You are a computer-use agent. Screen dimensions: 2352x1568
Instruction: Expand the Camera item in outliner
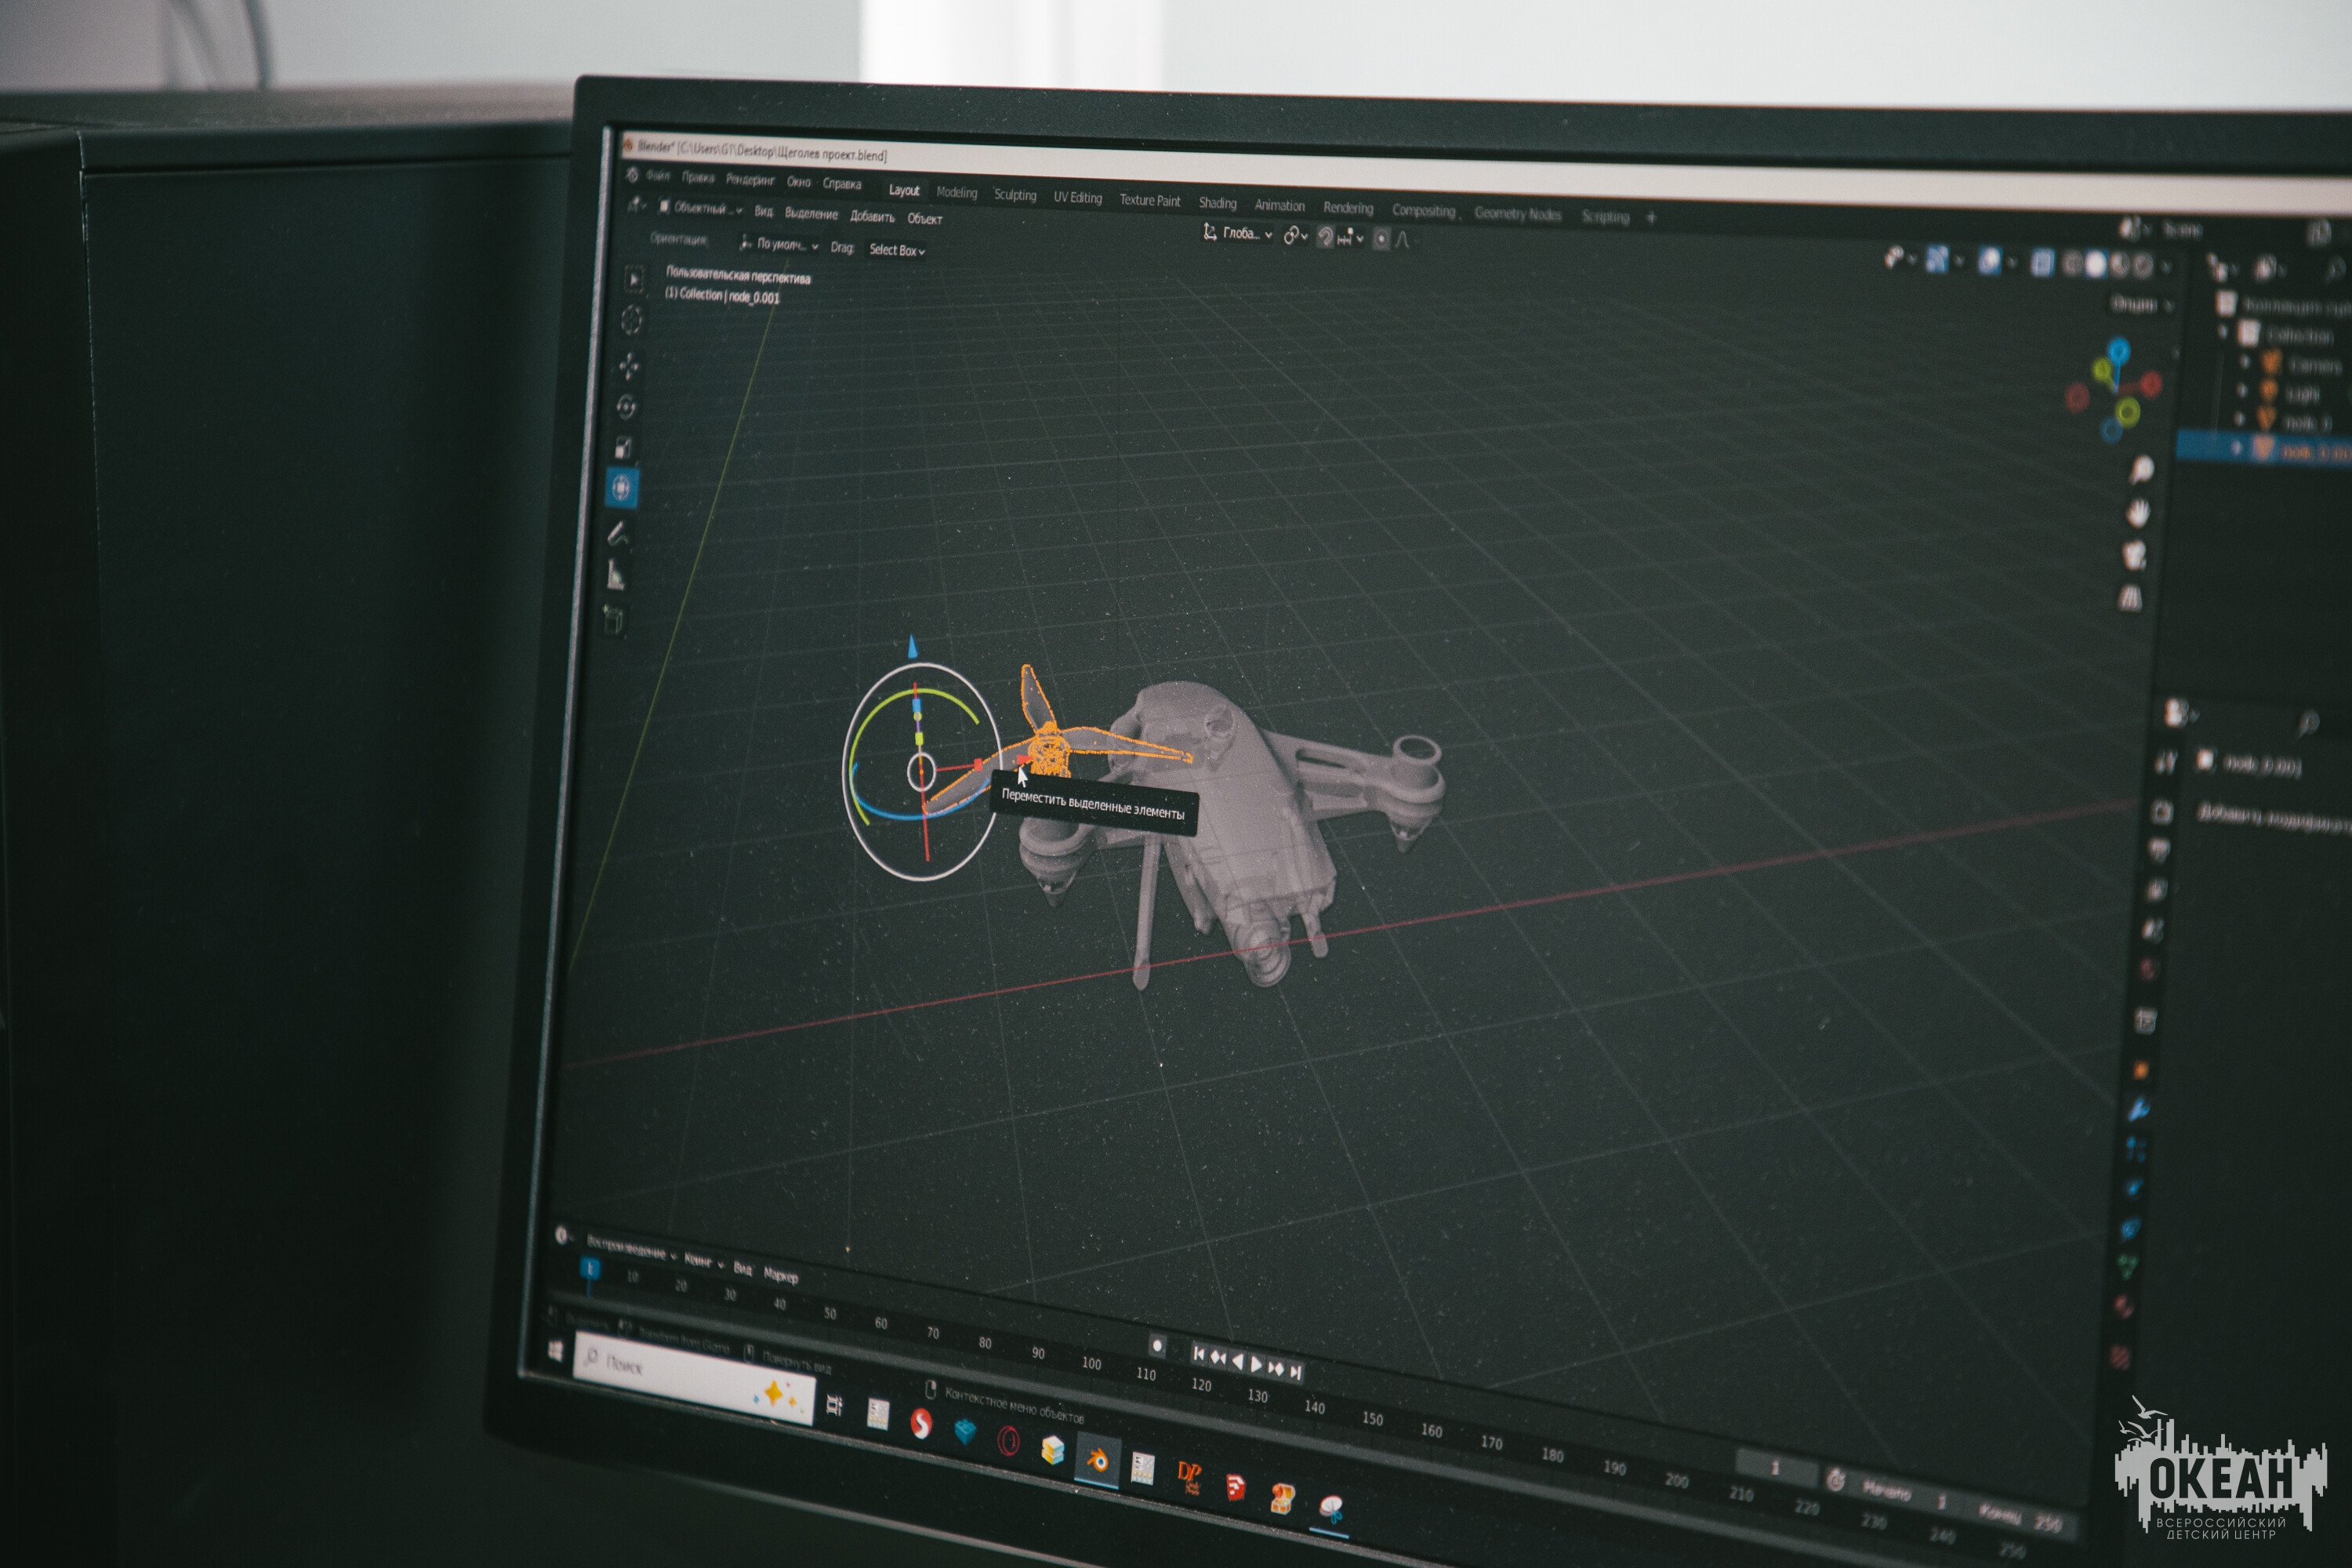2244,362
